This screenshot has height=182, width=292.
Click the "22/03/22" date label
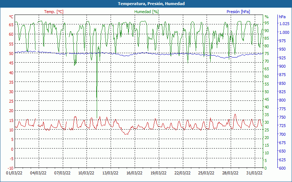click(x=182, y=173)
